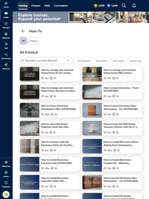Go back with the How-To arrow

click(23, 31)
